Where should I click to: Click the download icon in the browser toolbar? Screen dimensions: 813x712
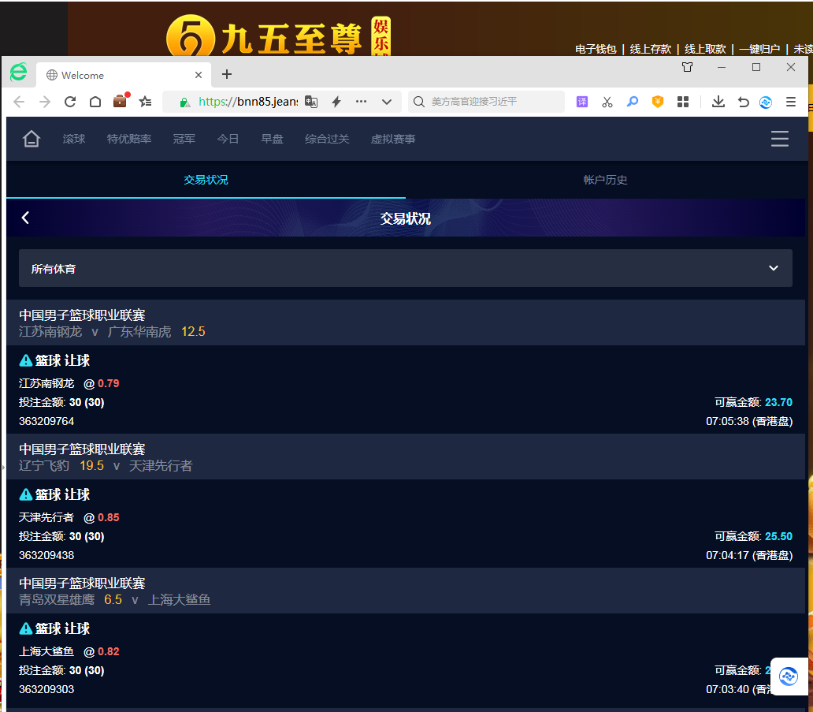[718, 102]
